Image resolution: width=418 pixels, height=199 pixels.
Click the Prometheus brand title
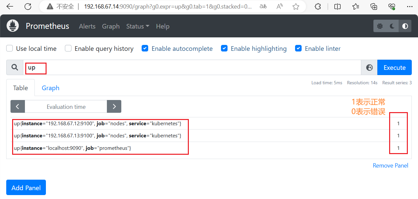[x=48, y=26]
